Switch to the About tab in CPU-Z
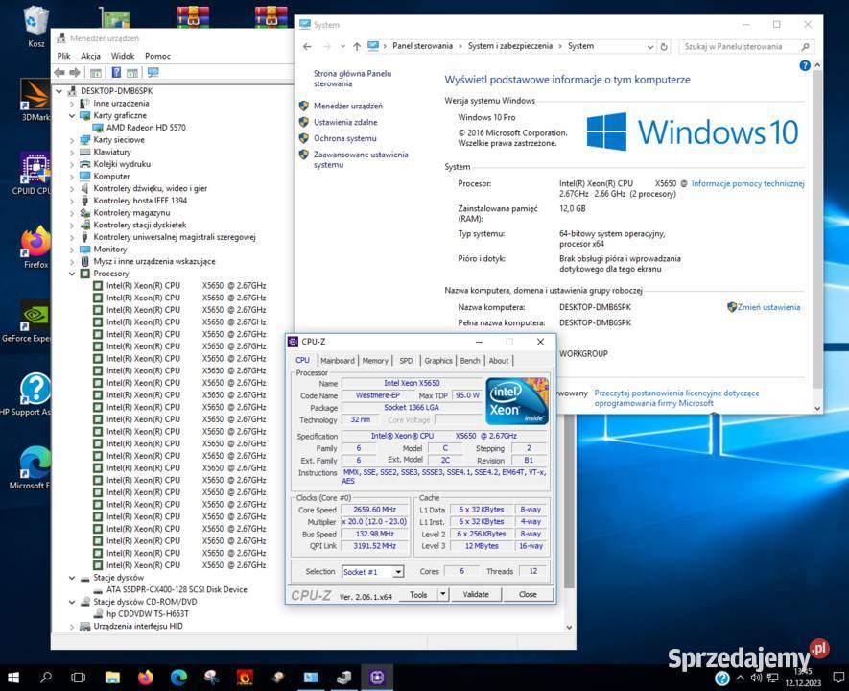Screen dimensions: 849x691 (x=498, y=361)
